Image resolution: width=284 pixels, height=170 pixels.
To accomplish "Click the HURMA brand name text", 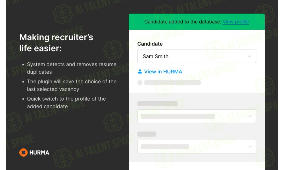I will [x=39, y=153].
